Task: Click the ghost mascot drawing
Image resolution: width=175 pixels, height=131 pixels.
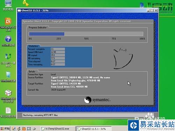Action: 123,58
